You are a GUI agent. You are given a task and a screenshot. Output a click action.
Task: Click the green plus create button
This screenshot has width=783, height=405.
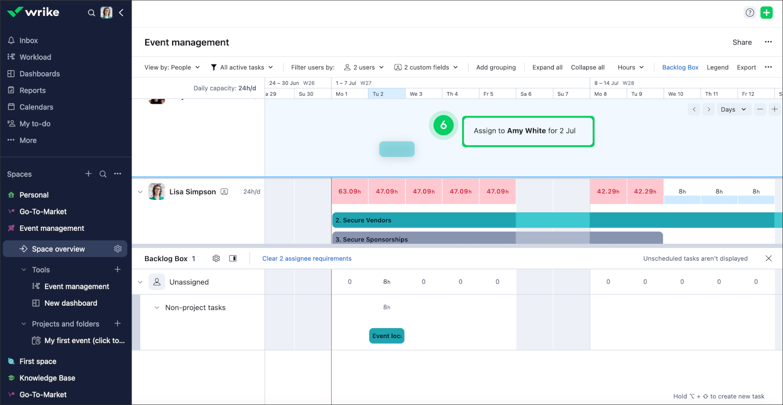[x=766, y=13]
